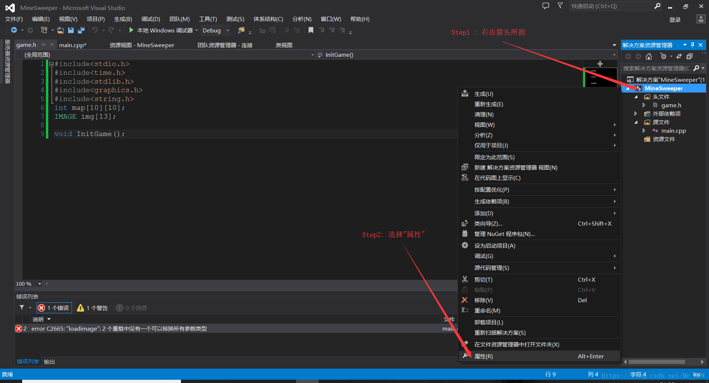Screen dimensions: 709x383
Task: Select 设为启动项目(A) menu entry
Action: [540, 246]
